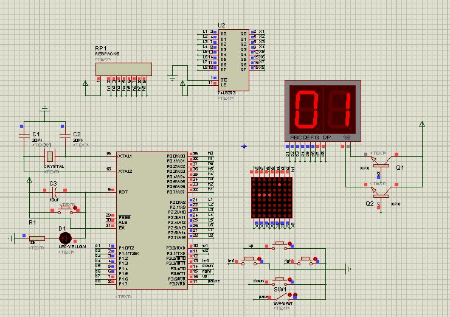
Task: Click the ground symbol beside U2's OE pin
Action: [x=172, y=77]
